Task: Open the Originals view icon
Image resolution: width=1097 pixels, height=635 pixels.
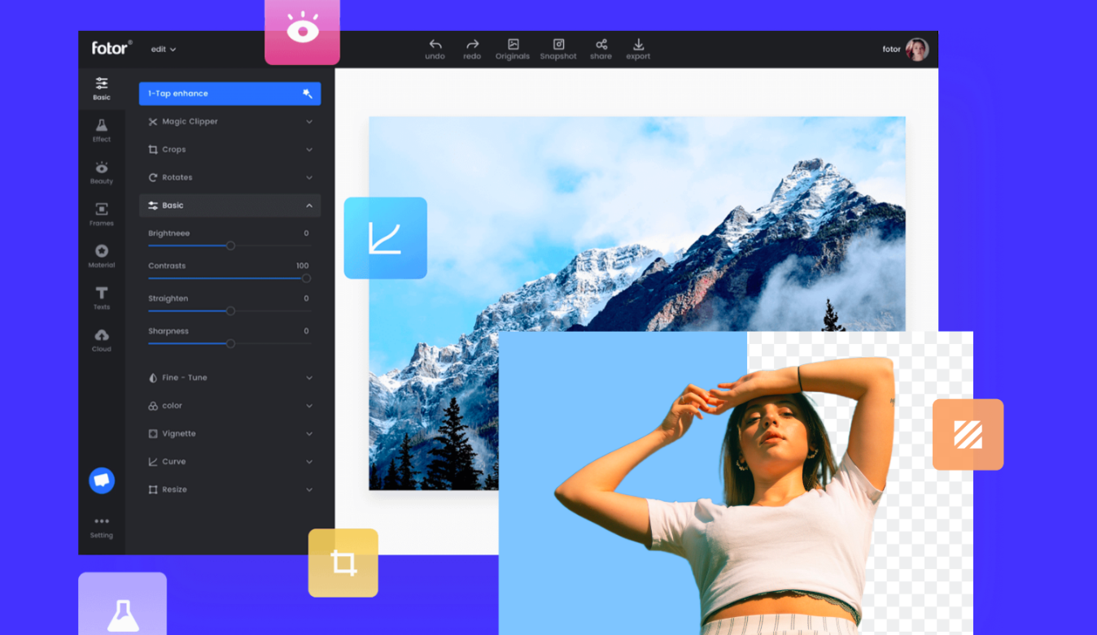Action: pos(512,45)
